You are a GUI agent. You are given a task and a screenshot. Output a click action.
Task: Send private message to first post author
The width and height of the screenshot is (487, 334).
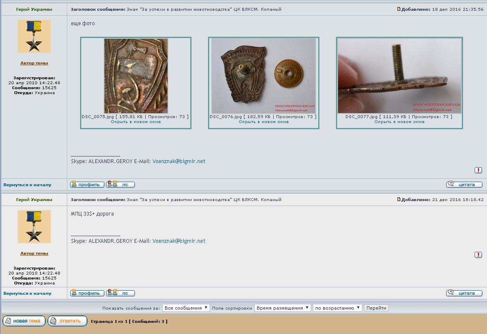click(x=120, y=185)
